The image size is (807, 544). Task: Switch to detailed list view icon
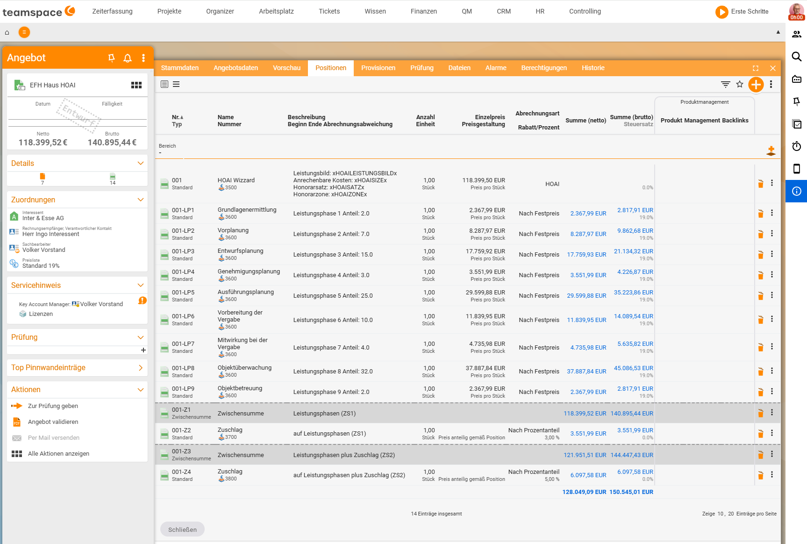pyautogui.click(x=164, y=84)
